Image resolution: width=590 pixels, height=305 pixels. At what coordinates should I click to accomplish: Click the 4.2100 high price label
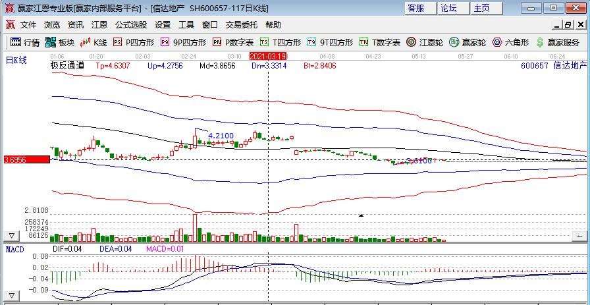(221, 136)
